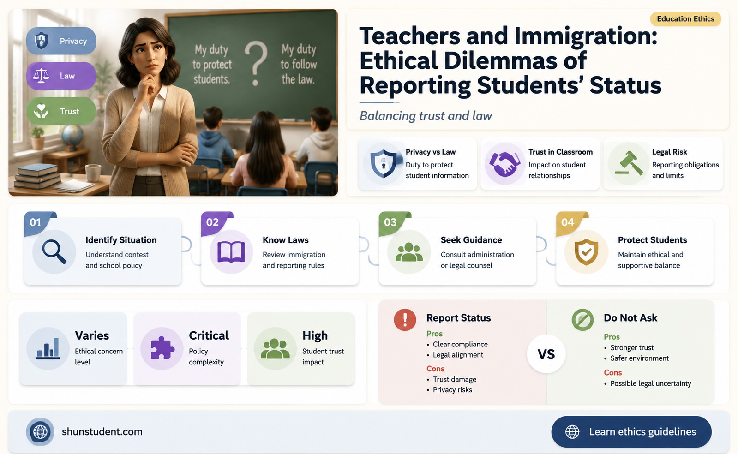Viewport: 738px width, 454px height.
Task: Click the Trust heart-in-hand icon
Action: [x=42, y=111]
